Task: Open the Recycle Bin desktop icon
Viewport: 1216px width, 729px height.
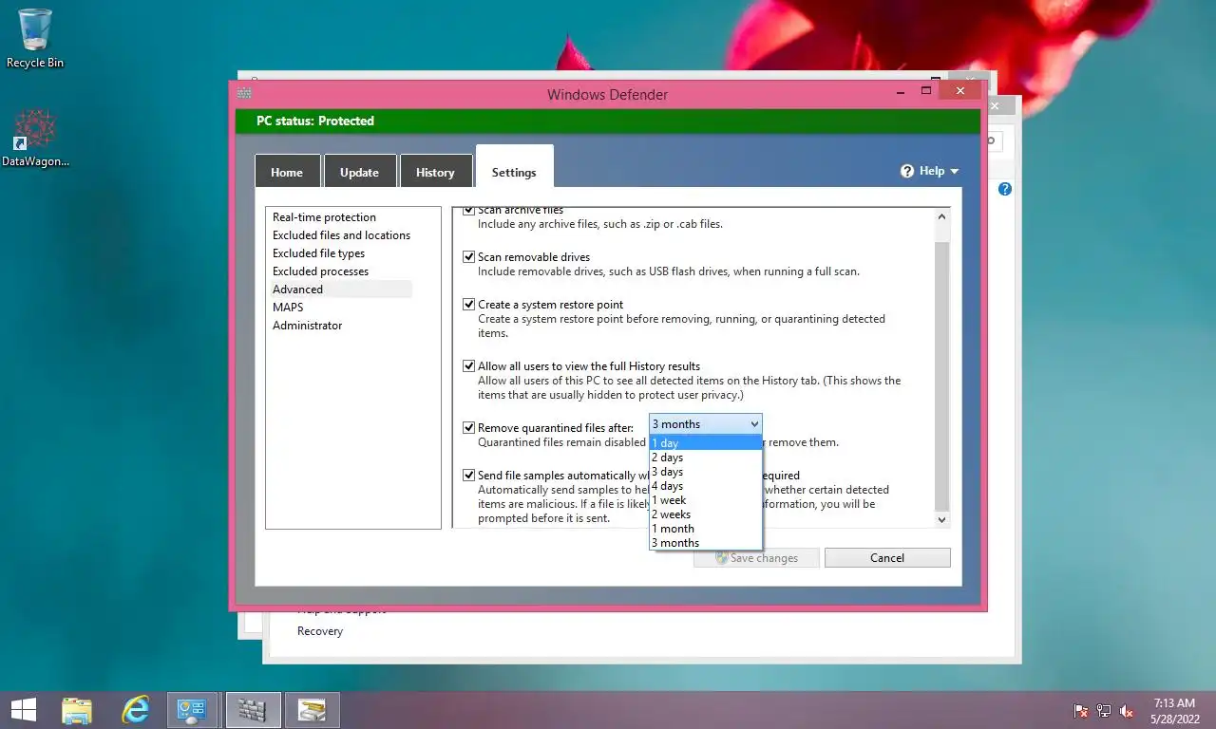Action: pyautogui.click(x=35, y=38)
